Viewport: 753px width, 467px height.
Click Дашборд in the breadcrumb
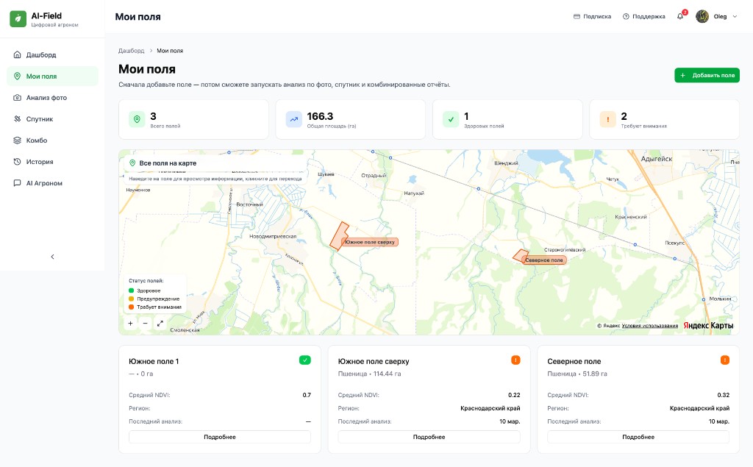pyautogui.click(x=132, y=51)
